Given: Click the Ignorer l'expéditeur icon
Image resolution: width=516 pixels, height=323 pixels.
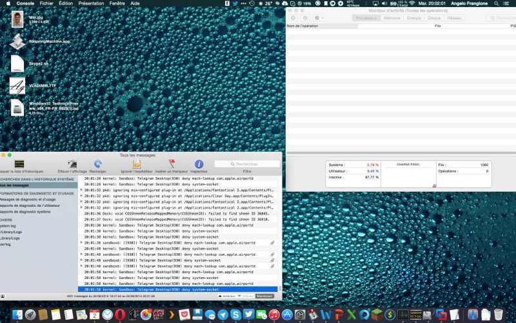Looking at the screenshot, I should click(x=137, y=164).
